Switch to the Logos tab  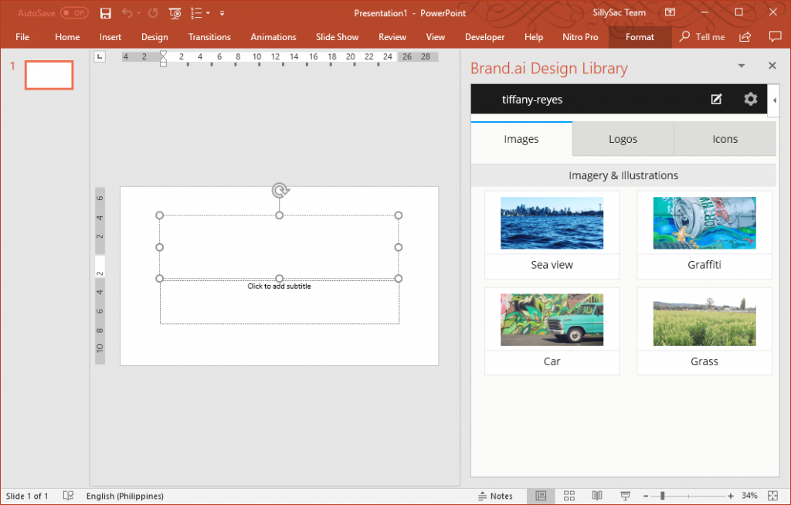(623, 139)
